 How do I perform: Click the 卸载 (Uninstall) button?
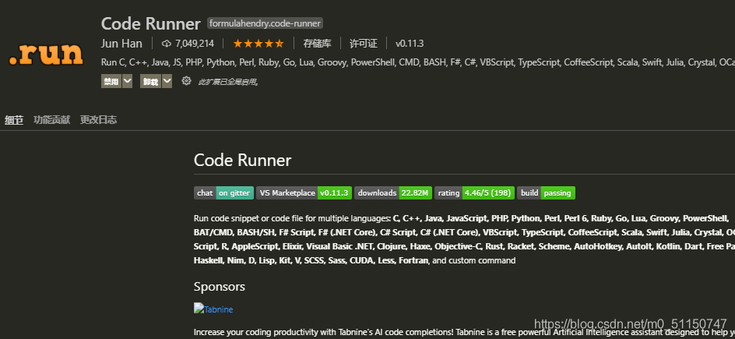150,81
